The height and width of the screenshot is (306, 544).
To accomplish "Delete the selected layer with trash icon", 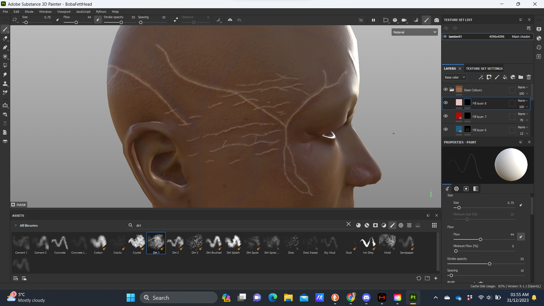I will 529,77.
